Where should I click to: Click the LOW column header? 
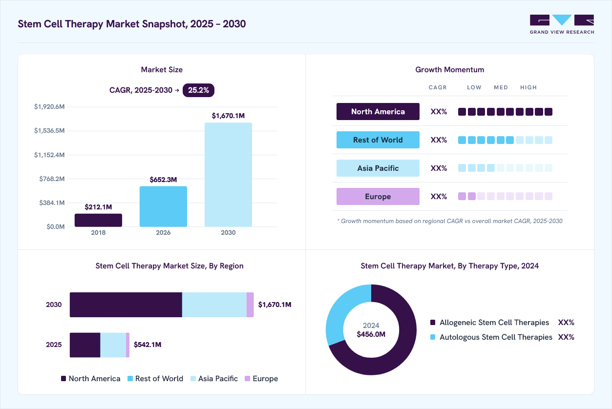pyautogui.click(x=474, y=87)
